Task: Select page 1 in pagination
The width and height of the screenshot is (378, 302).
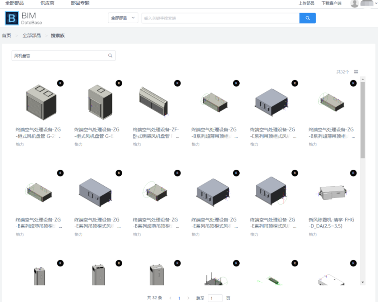Action: pos(179,298)
